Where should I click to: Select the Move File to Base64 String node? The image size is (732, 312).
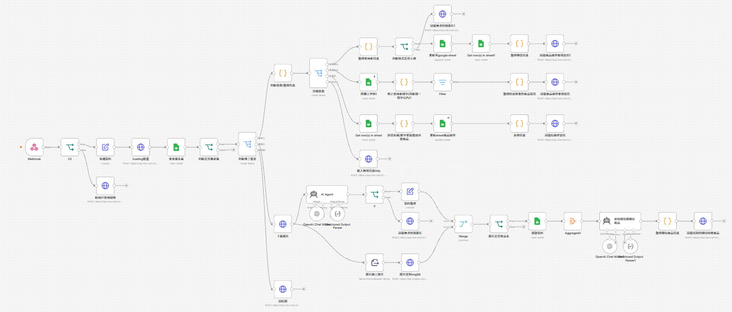(x=374, y=262)
